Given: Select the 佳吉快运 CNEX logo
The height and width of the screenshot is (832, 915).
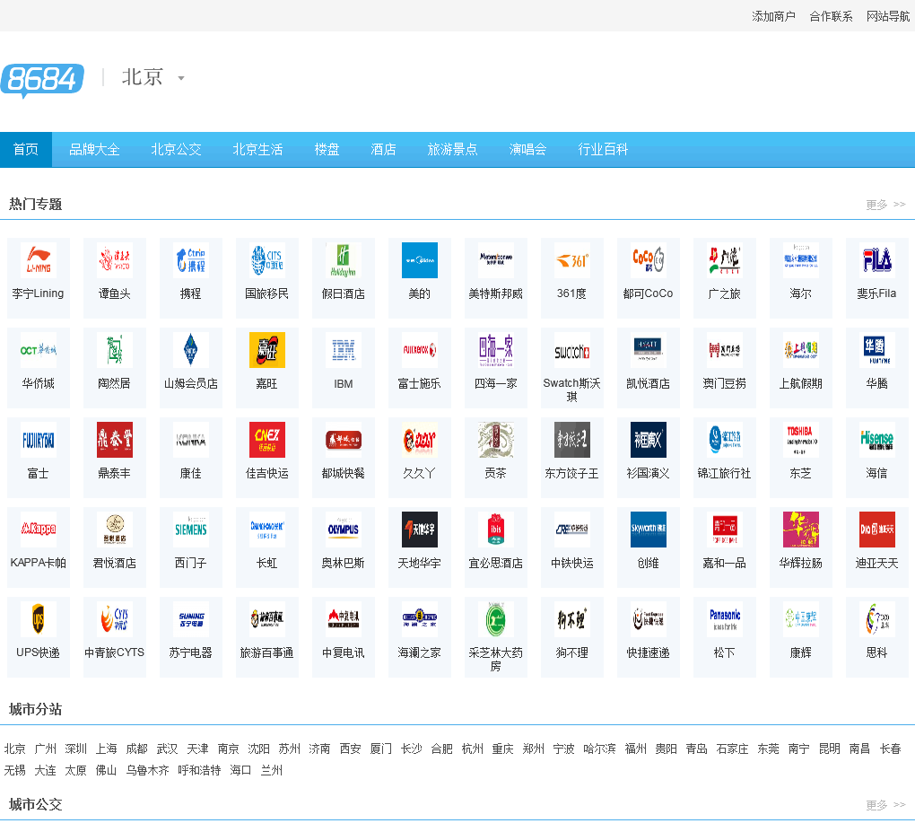Looking at the screenshot, I should pyautogui.click(x=267, y=440).
